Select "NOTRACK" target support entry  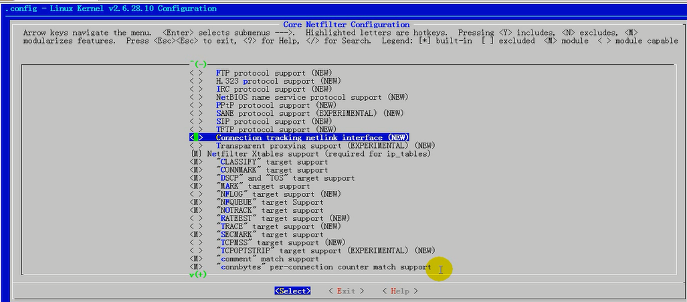[x=270, y=210]
